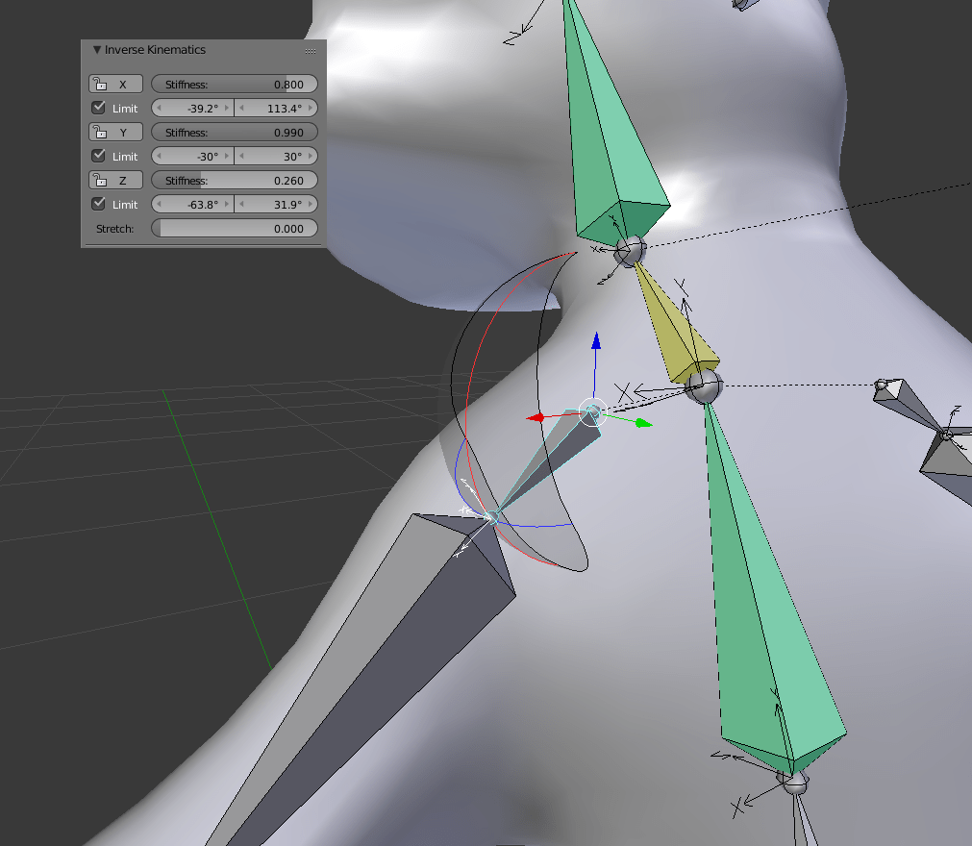This screenshot has height=846, width=972.
Task: Click right stepper arrow on the 113.4° limit
Action: click(312, 108)
